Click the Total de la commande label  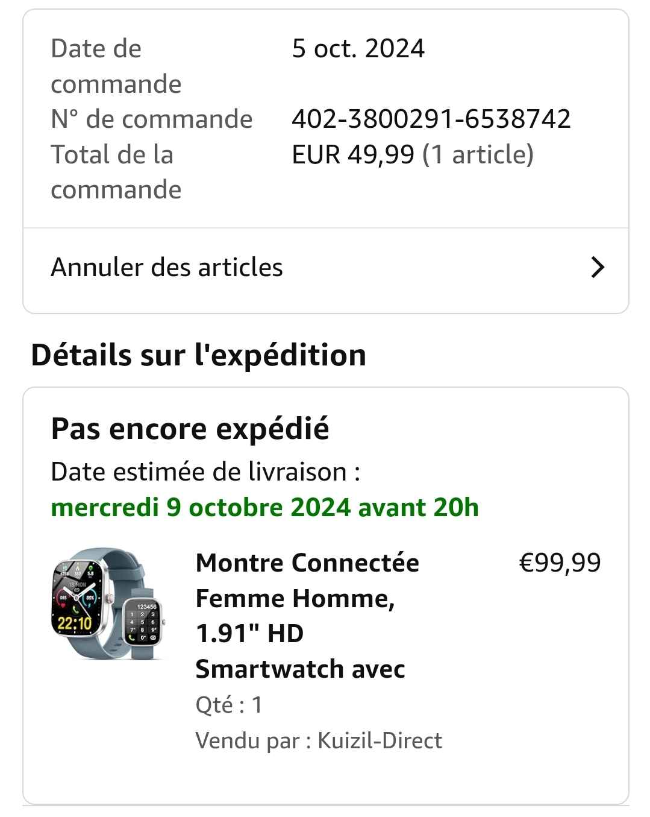(x=116, y=172)
